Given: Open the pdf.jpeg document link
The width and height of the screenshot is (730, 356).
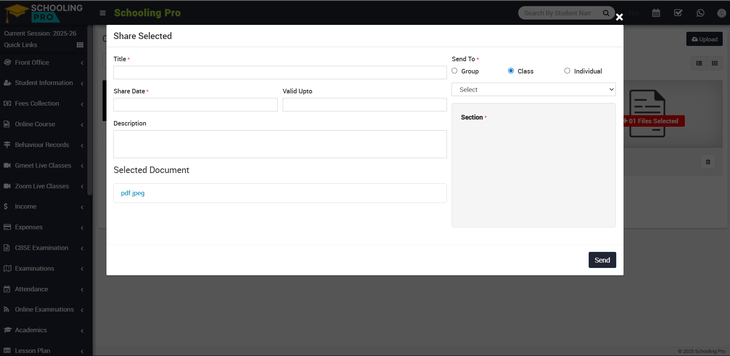Looking at the screenshot, I should [133, 193].
